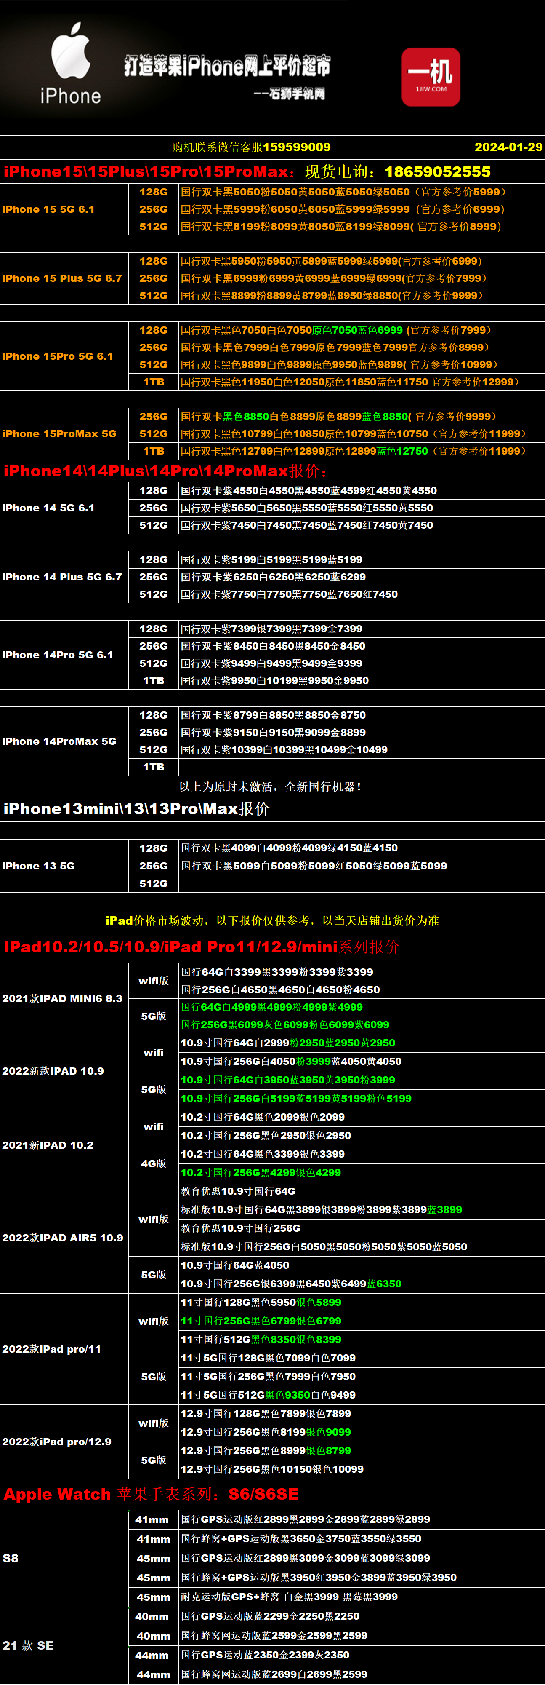Select the 2022款IPAD AIR5 10.9 model cell
The width and height of the screenshot is (545, 1685).
[x=65, y=1238]
